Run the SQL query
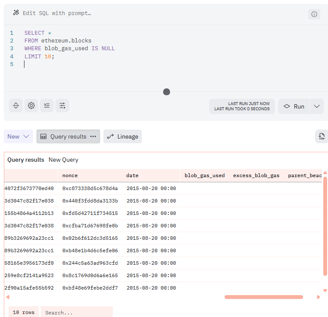Viewport: 328px width, 317px height. click(294, 106)
